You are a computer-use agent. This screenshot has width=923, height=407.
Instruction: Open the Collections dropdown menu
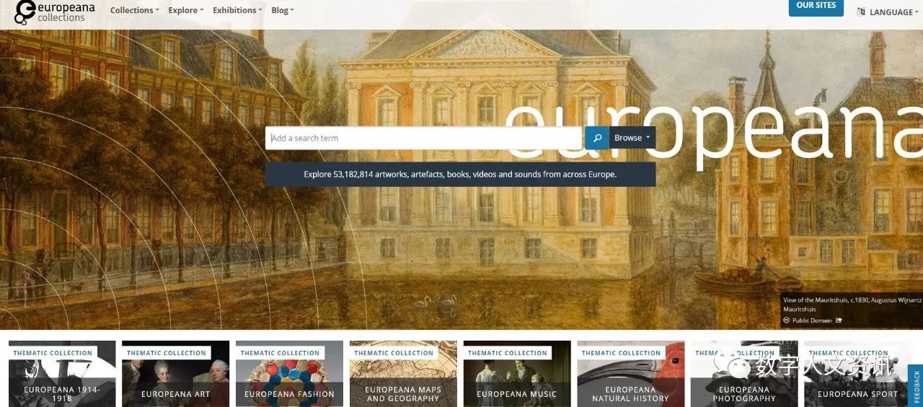[135, 10]
